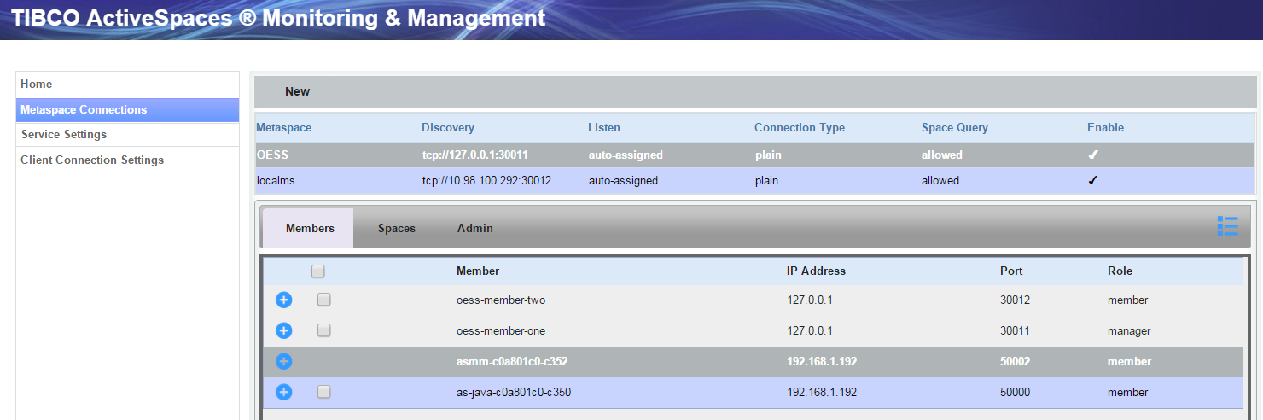
Task: Click the Enable column header
Action: (x=1106, y=127)
